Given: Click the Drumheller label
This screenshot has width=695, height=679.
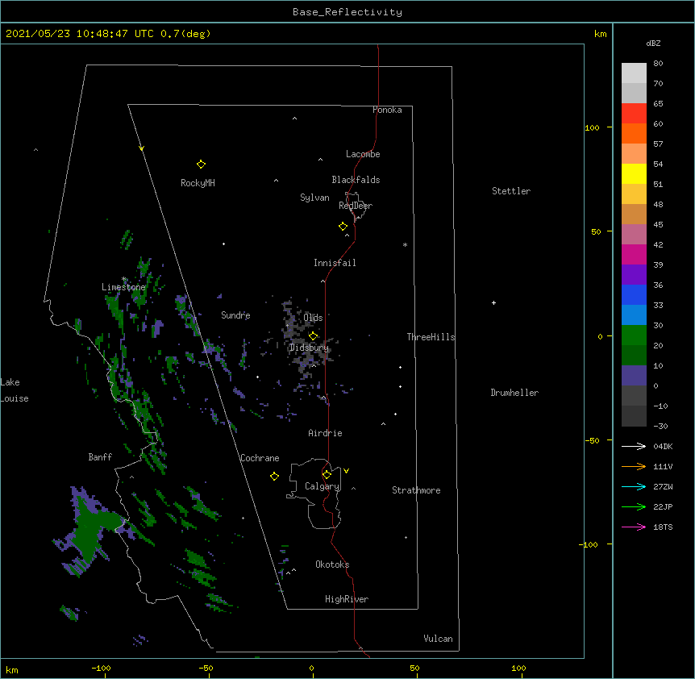Looking at the screenshot, I should (514, 393).
